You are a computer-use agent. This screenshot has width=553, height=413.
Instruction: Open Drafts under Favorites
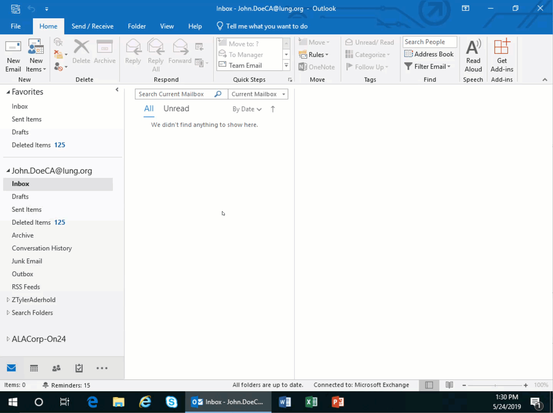pyautogui.click(x=20, y=132)
